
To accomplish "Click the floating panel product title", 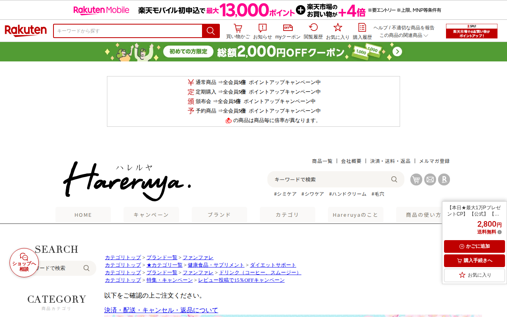I will 474,211.
